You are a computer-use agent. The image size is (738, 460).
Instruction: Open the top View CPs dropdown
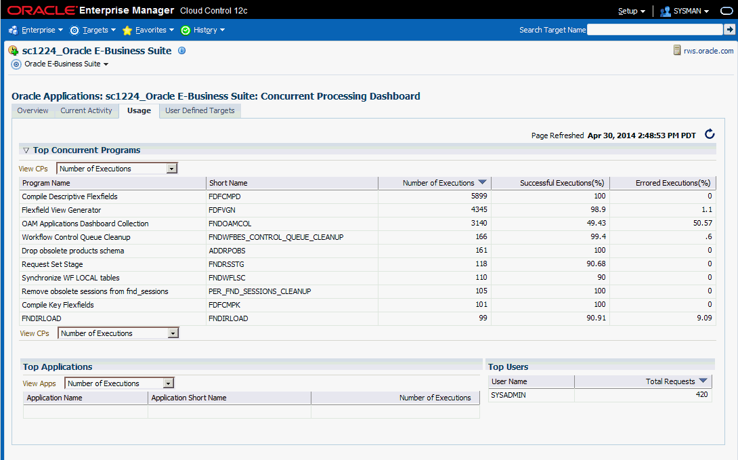(x=116, y=168)
